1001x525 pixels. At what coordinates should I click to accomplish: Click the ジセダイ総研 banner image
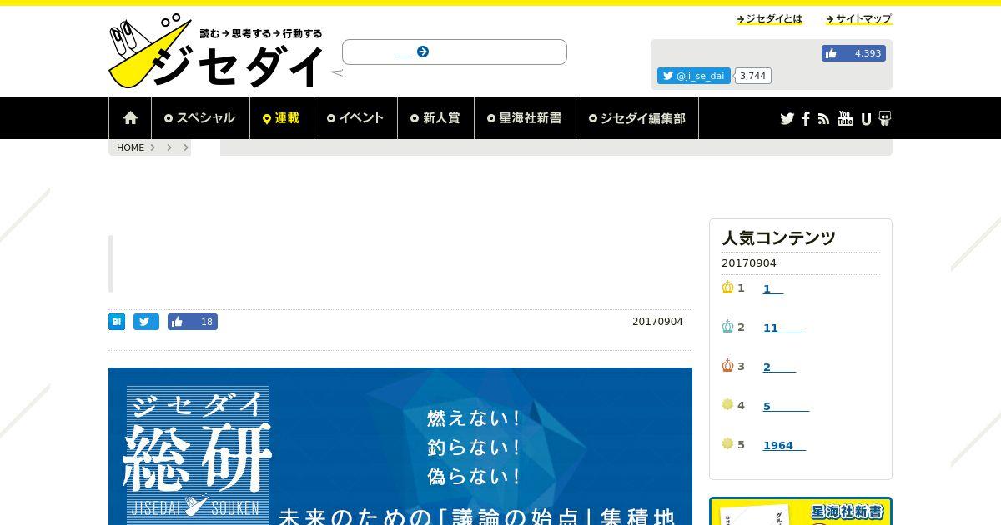(x=400, y=446)
